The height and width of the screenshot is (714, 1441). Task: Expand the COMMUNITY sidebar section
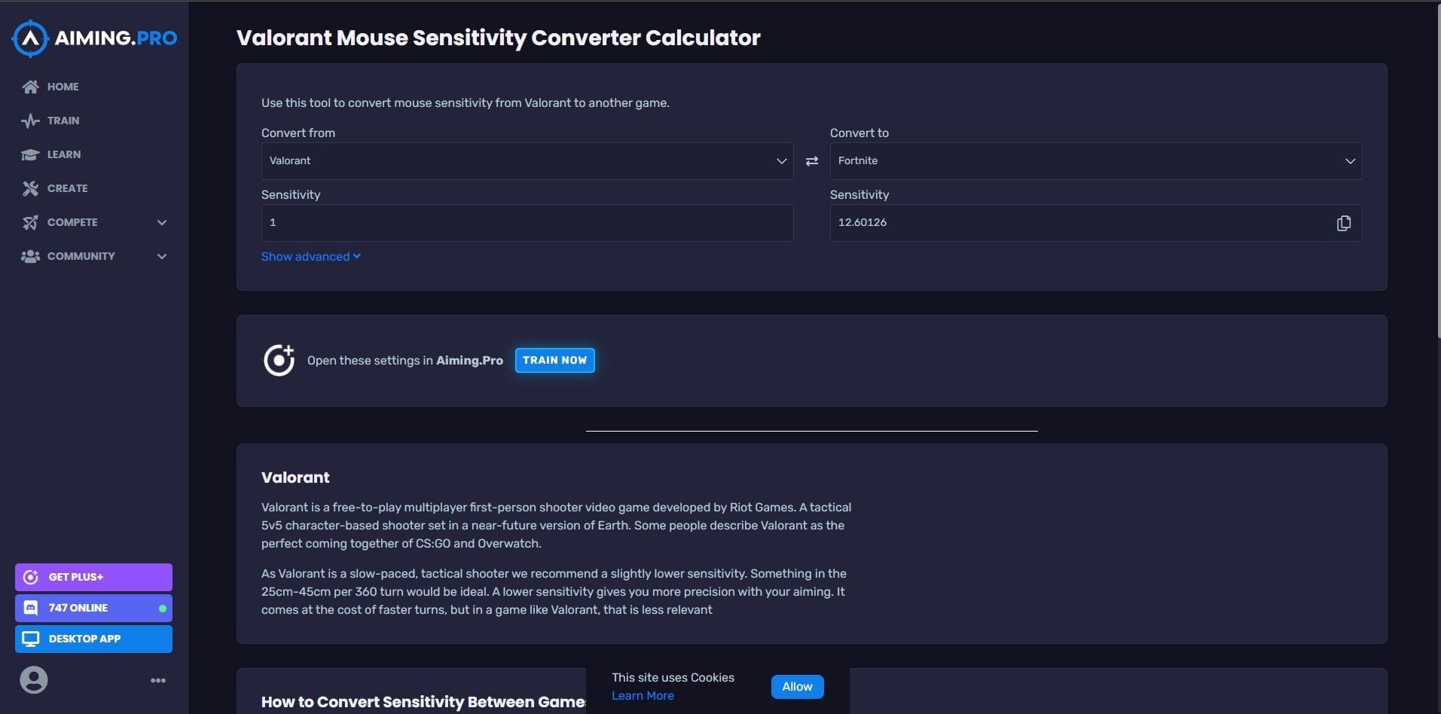162,256
